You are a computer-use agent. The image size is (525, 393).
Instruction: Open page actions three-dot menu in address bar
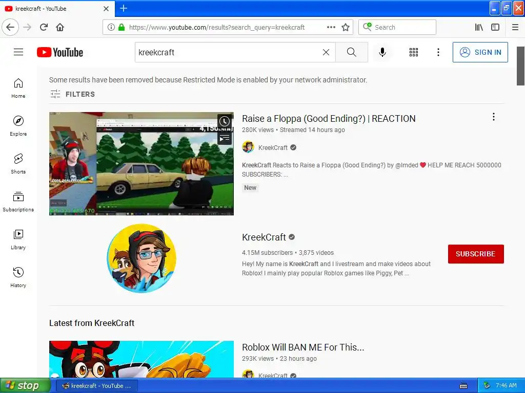coord(331,27)
